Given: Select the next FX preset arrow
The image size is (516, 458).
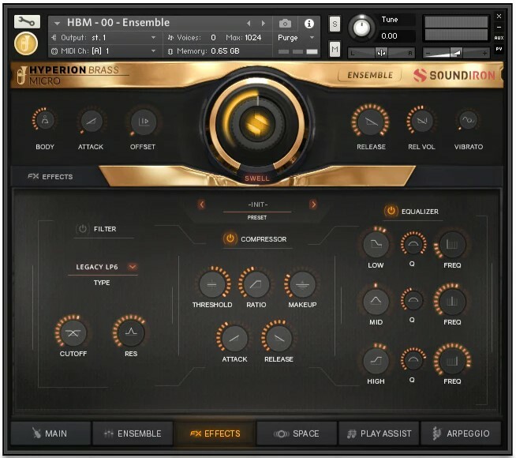Looking at the screenshot, I should (x=313, y=205).
